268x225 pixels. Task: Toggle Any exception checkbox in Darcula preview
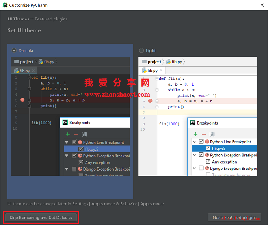(81, 162)
